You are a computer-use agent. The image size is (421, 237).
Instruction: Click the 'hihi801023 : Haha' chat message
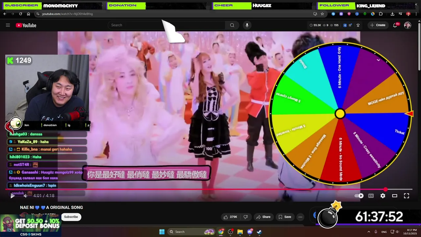[47, 157]
